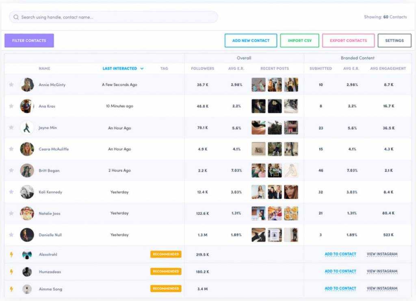
Task: Click the search magnifier icon
Action: [16, 17]
